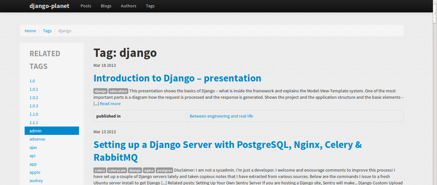Image resolution: width=437 pixels, height=185 pixels.
Task: Click Home in the breadcrumb
Action: 30,31
